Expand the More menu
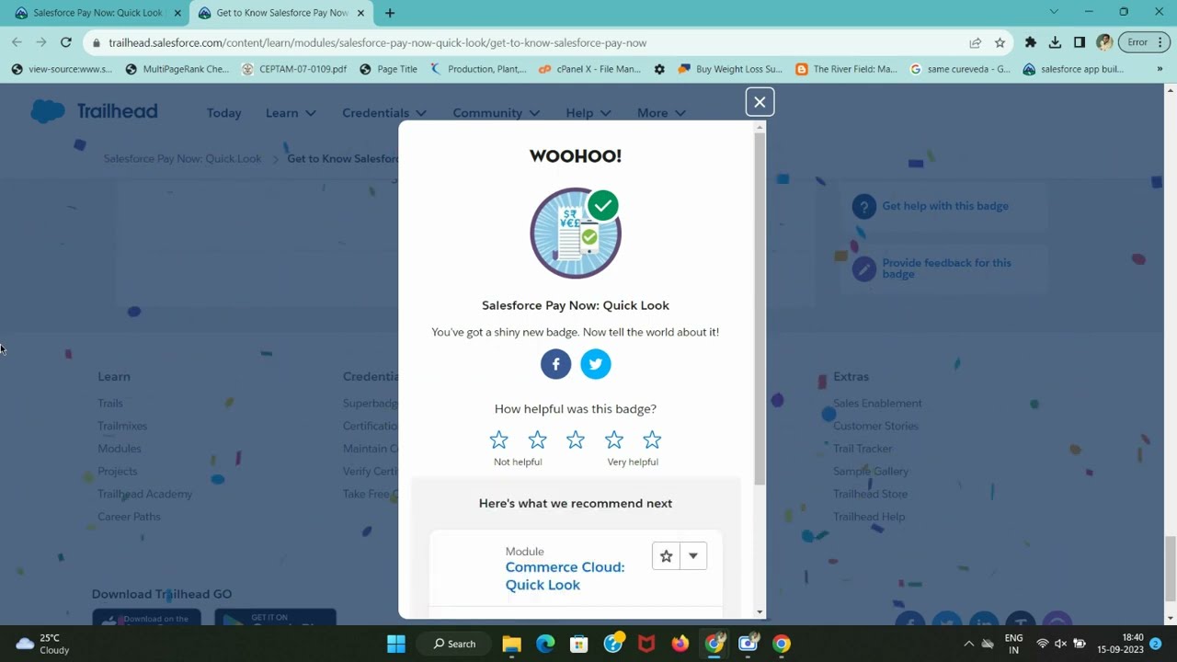Viewport: 1177px width, 662px height. tap(661, 113)
